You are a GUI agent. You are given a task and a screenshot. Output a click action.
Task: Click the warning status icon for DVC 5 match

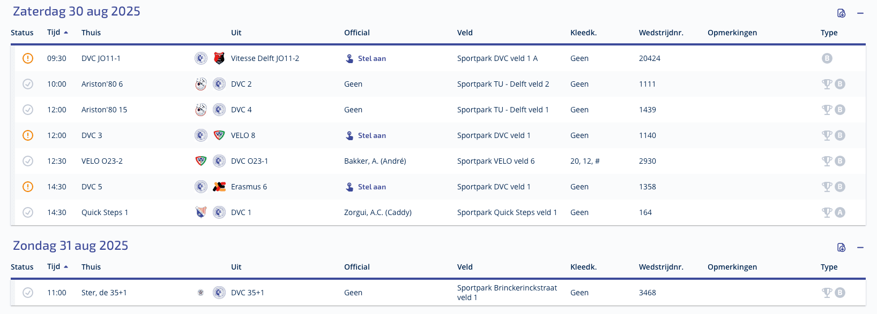point(28,187)
